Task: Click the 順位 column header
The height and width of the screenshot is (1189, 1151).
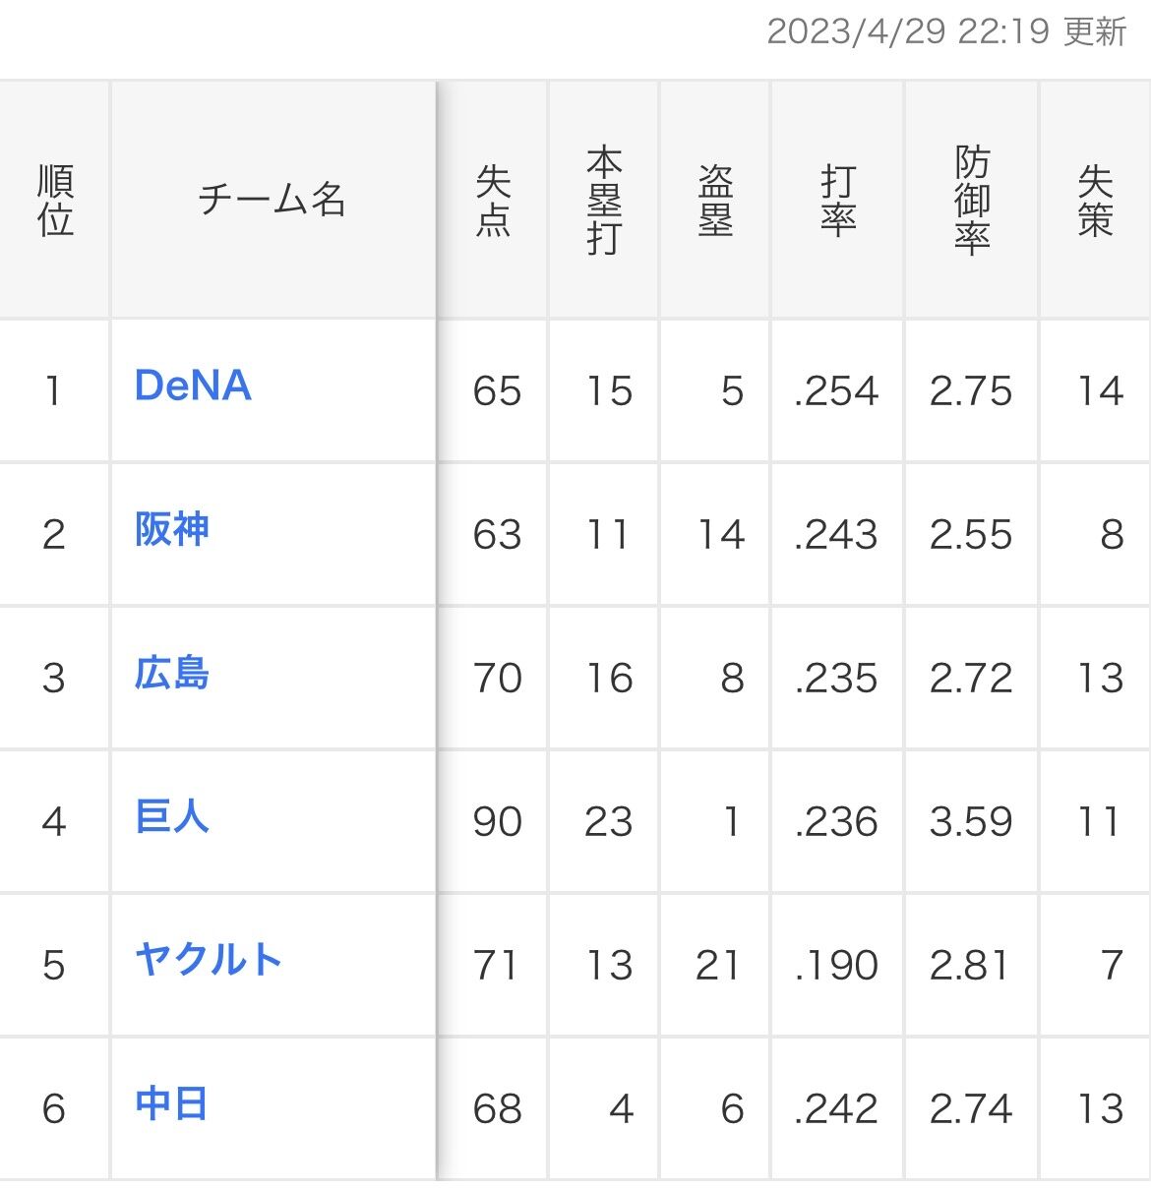Action: tap(55, 201)
